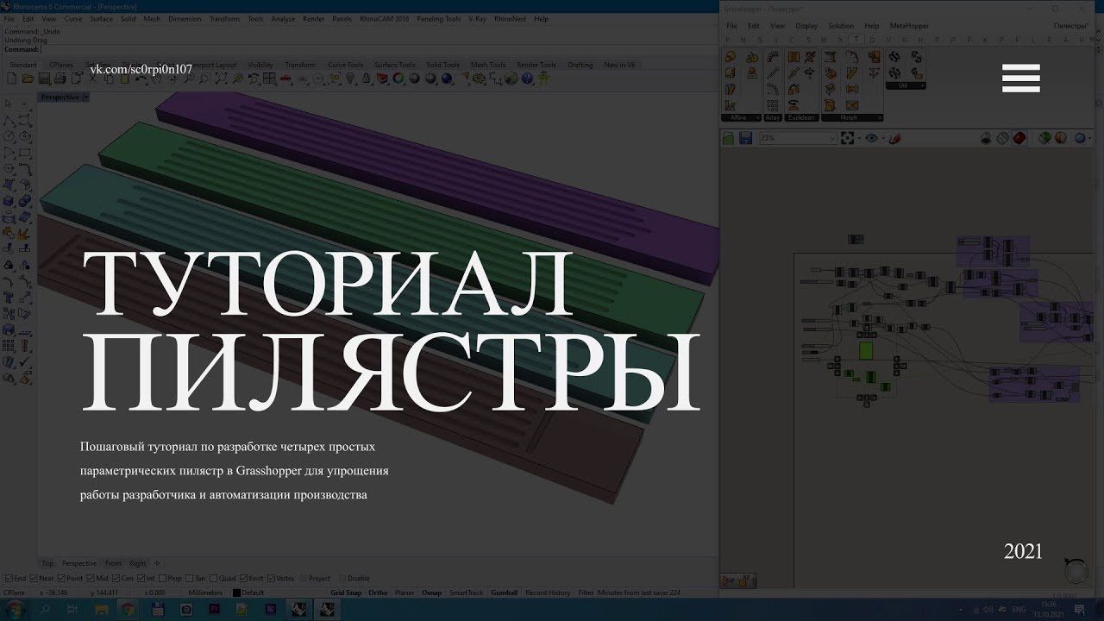Viewport: 1104px width, 621px height.
Task: Click the color wheel properties icon
Action: coord(398,78)
